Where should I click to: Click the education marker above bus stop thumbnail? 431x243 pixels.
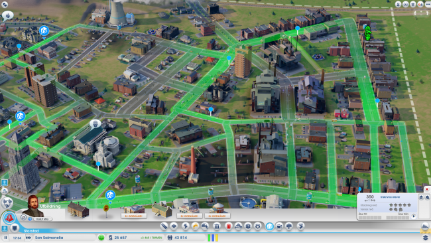tap(110, 195)
